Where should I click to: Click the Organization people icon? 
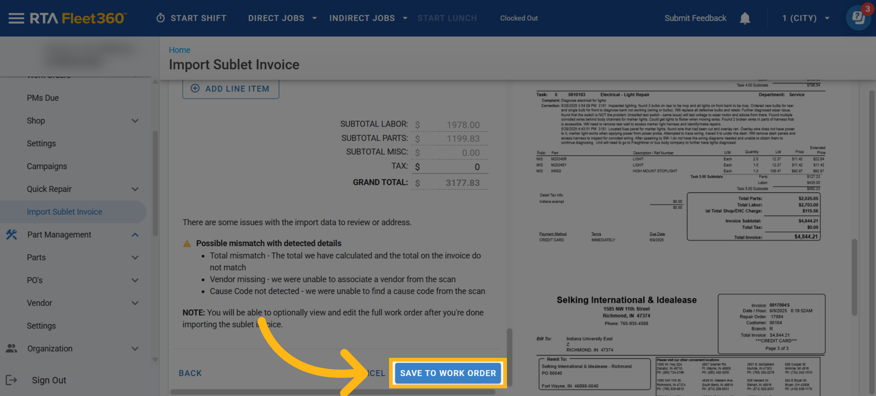[x=12, y=348]
